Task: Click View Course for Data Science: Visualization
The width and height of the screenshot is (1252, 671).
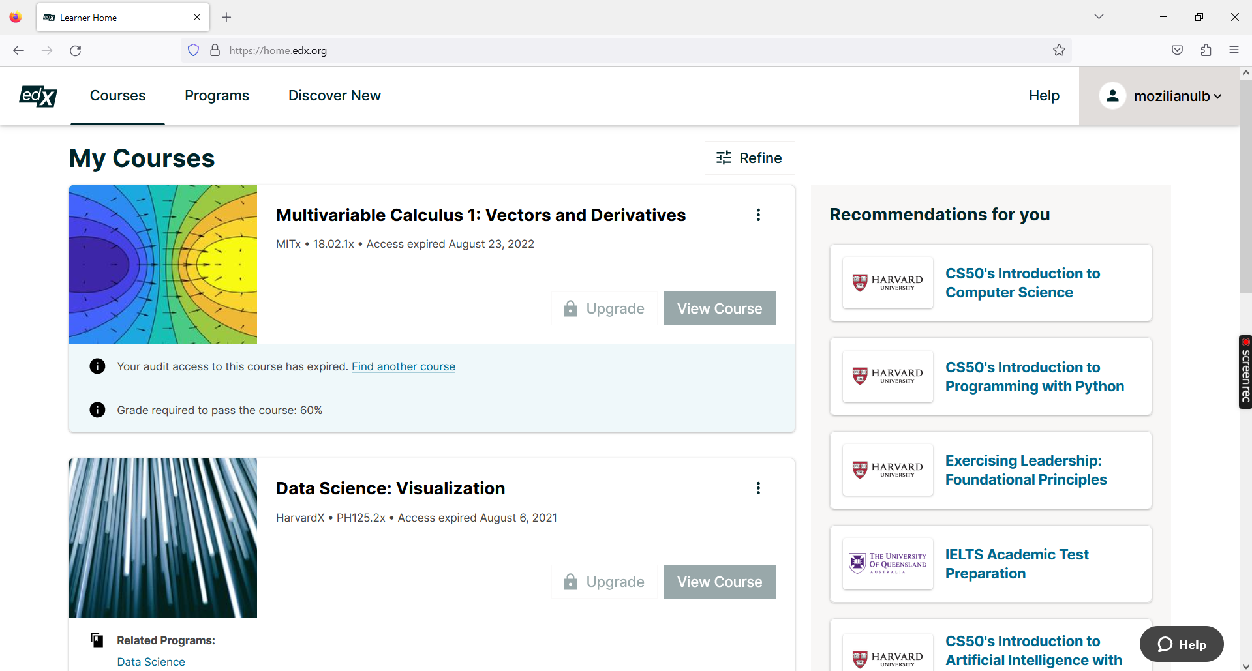Action: [x=719, y=581]
